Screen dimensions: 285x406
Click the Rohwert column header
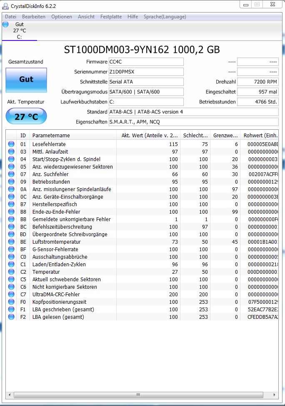pos(260,135)
